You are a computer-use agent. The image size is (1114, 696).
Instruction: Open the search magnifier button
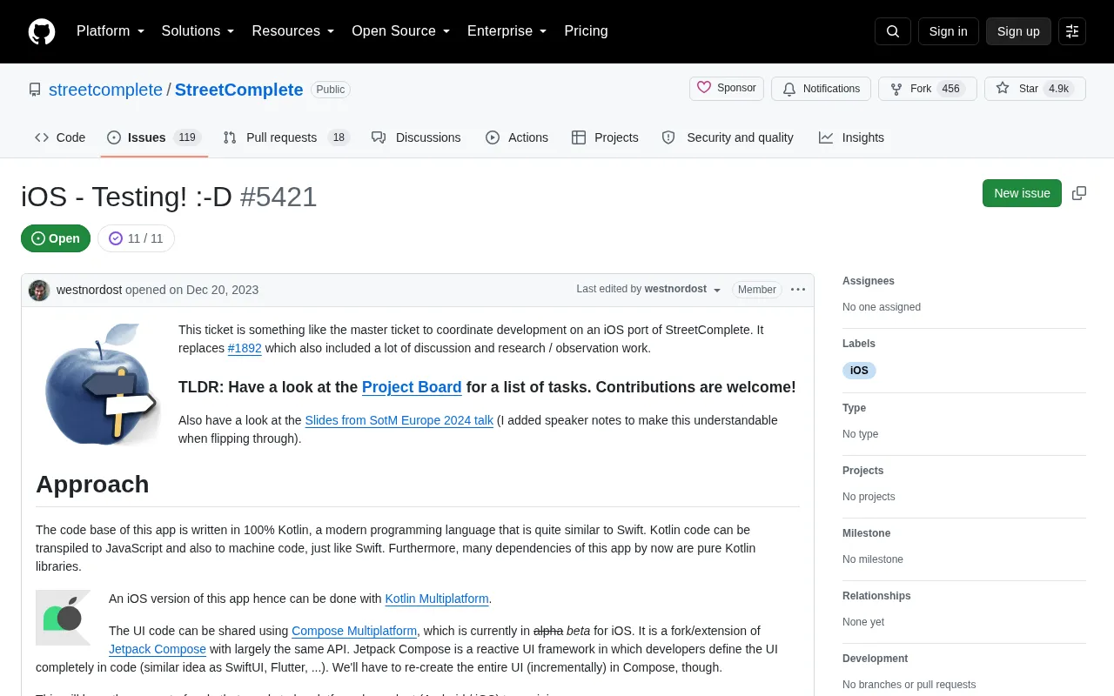coord(893,31)
